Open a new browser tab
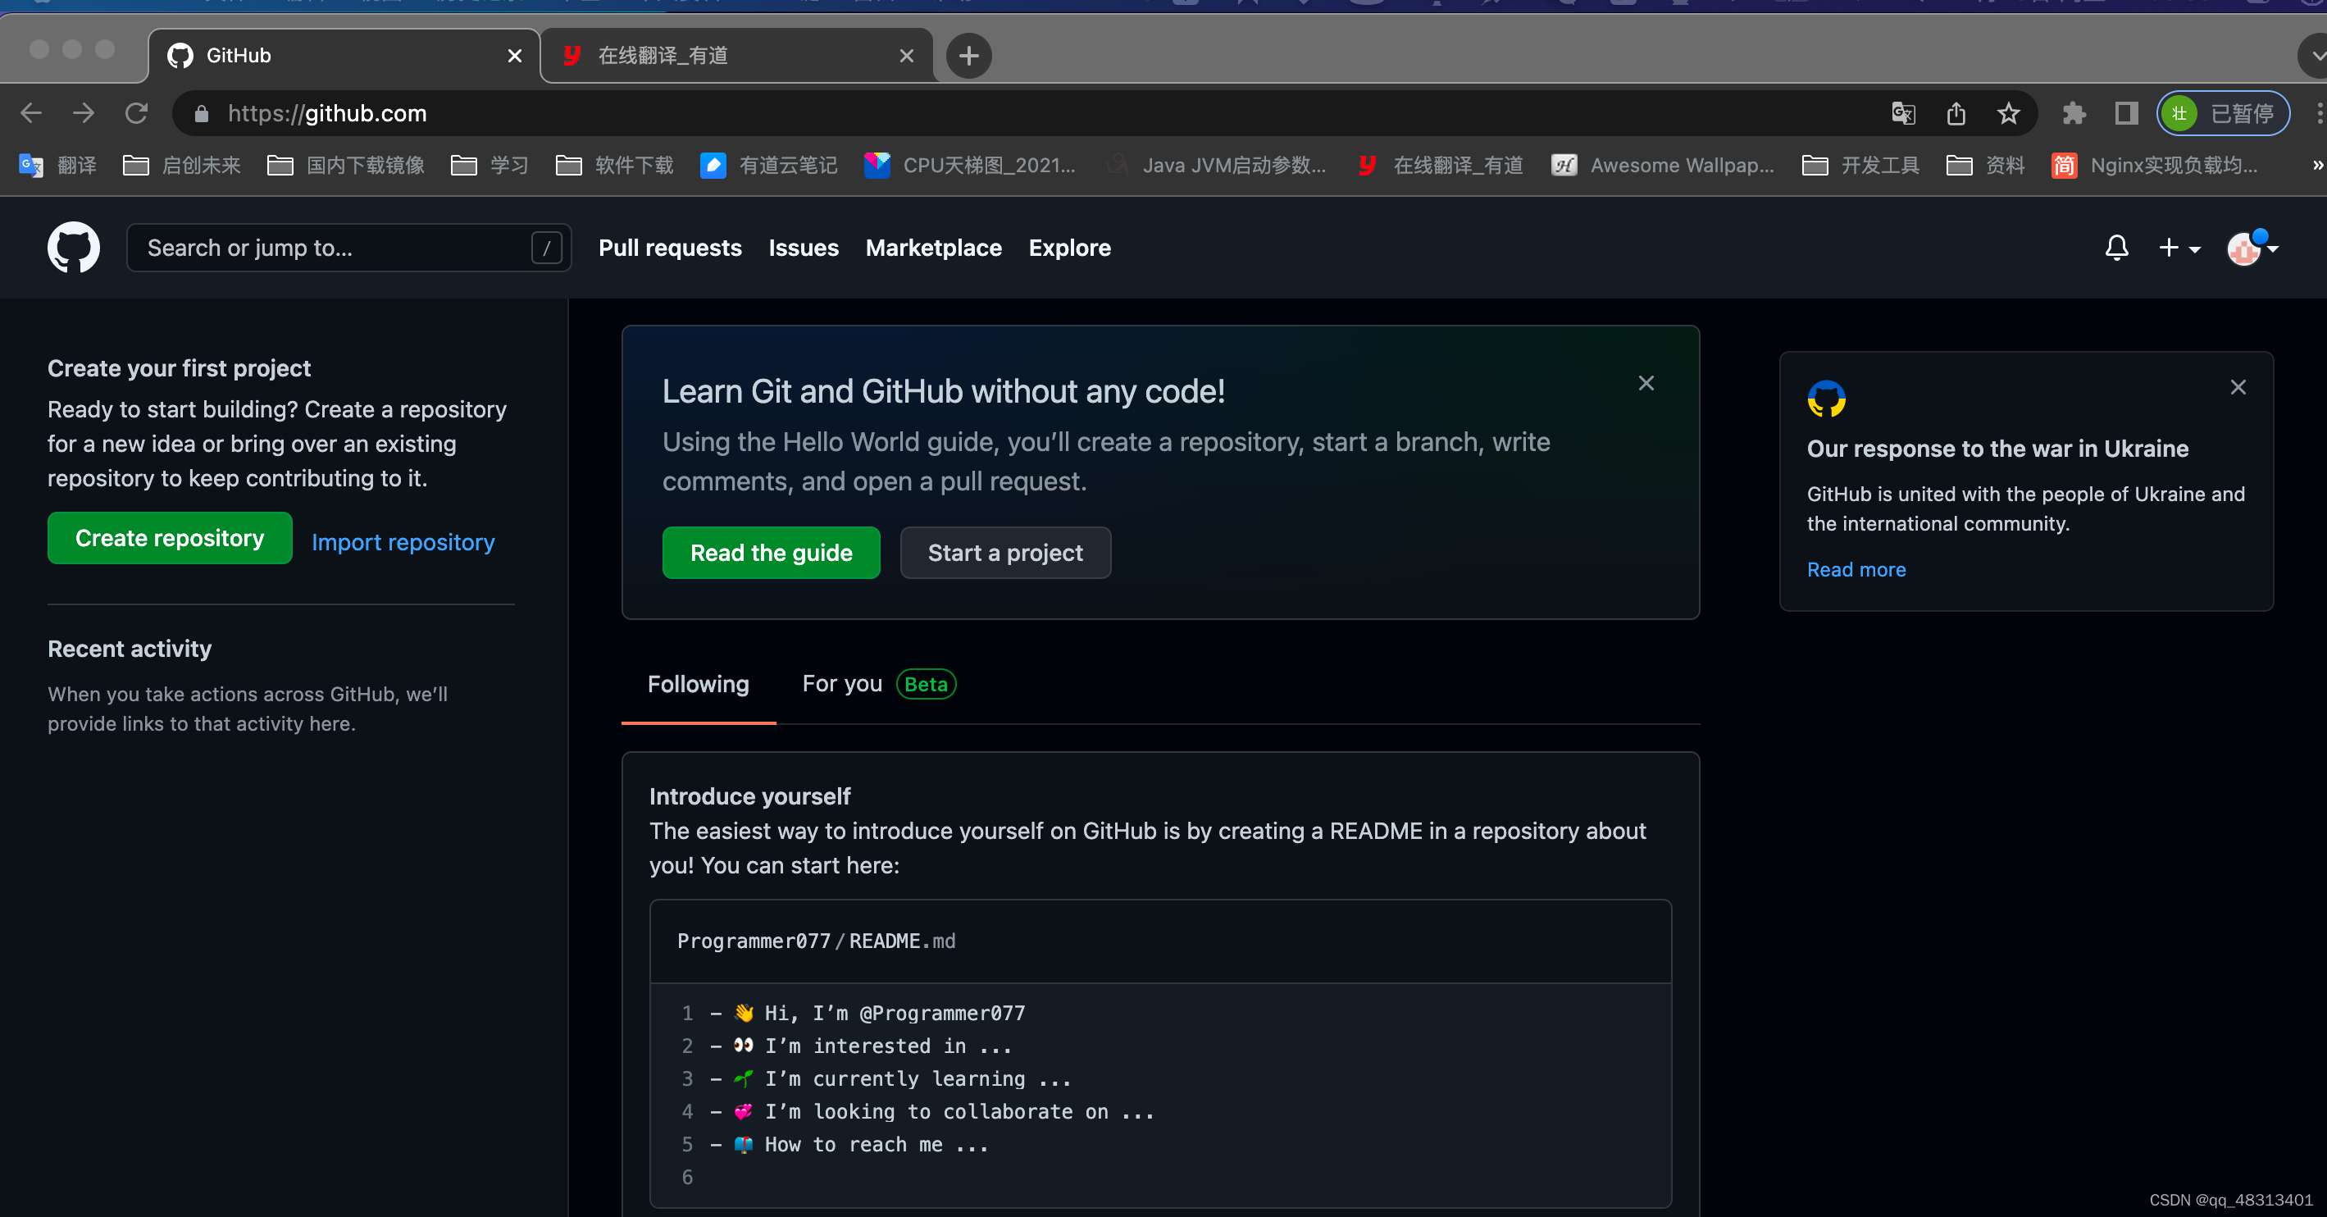The image size is (2327, 1217). [x=968, y=56]
